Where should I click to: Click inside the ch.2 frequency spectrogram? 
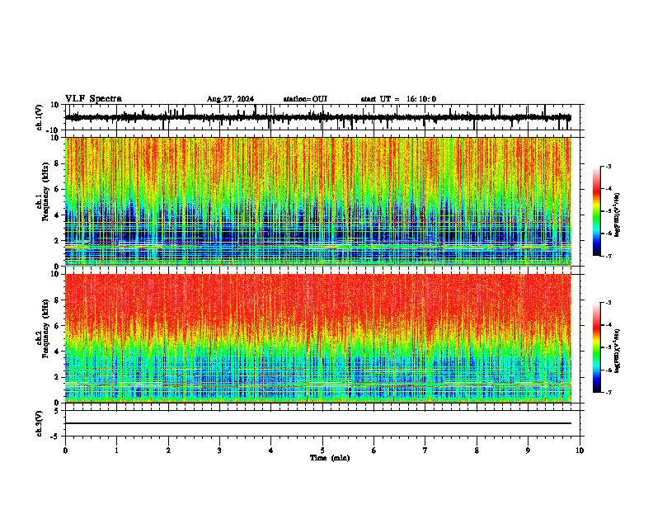318,338
